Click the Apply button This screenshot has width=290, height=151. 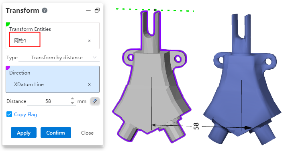24,133
